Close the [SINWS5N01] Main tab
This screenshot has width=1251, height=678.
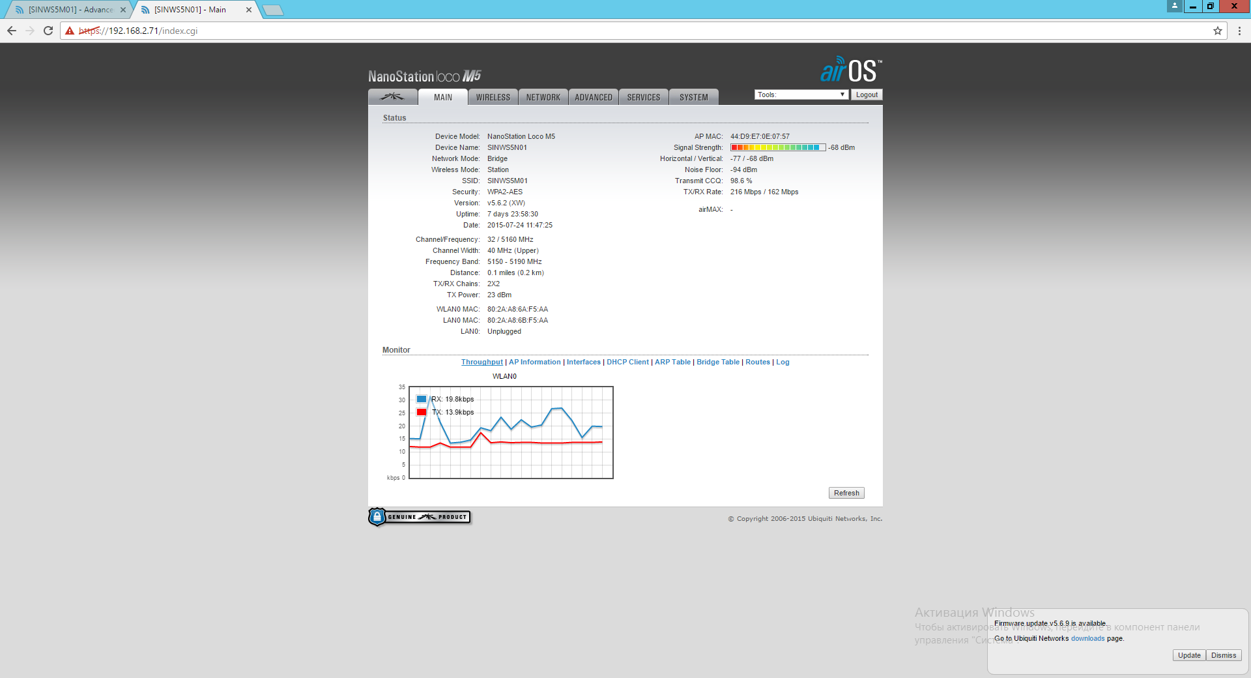(x=249, y=10)
